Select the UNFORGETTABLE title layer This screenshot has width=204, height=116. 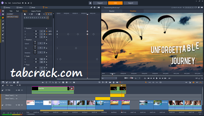coord(13,17)
